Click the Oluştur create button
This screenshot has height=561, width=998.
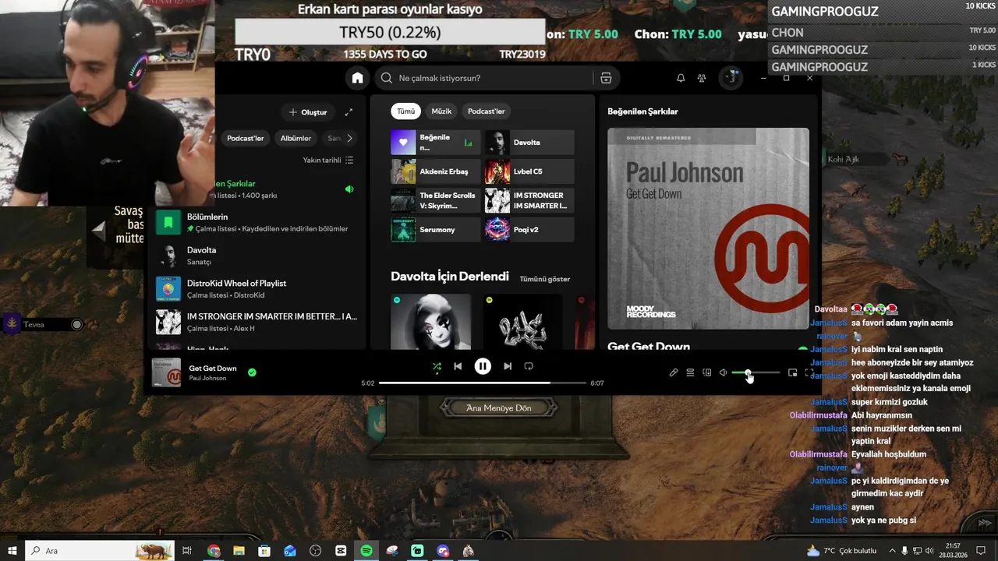click(308, 112)
